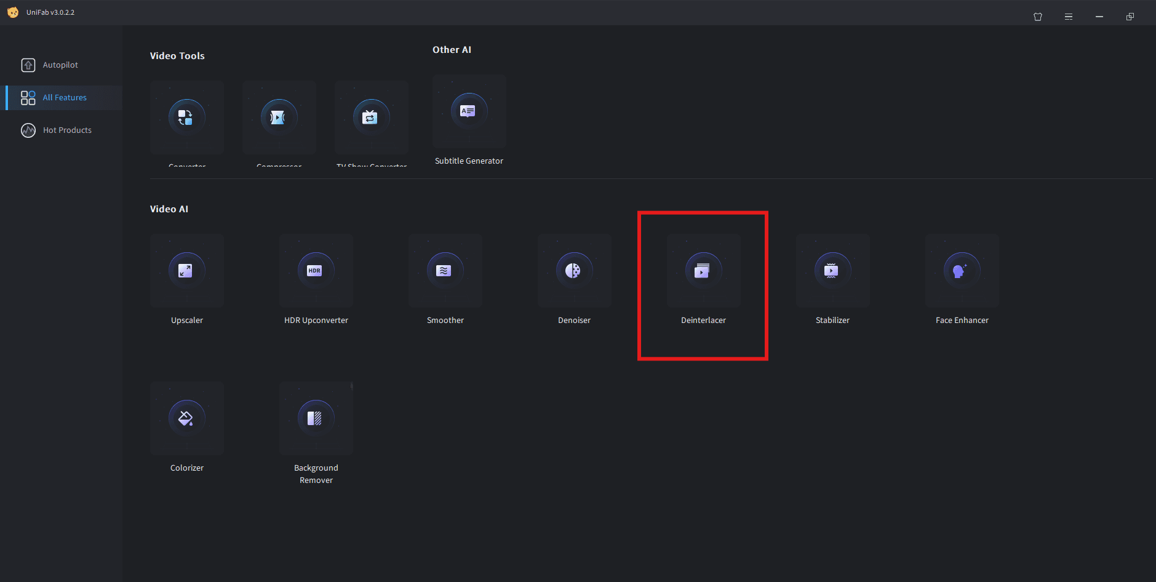The image size is (1156, 582).
Task: Switch to the Autopilot tab
Action: (60, 65)
